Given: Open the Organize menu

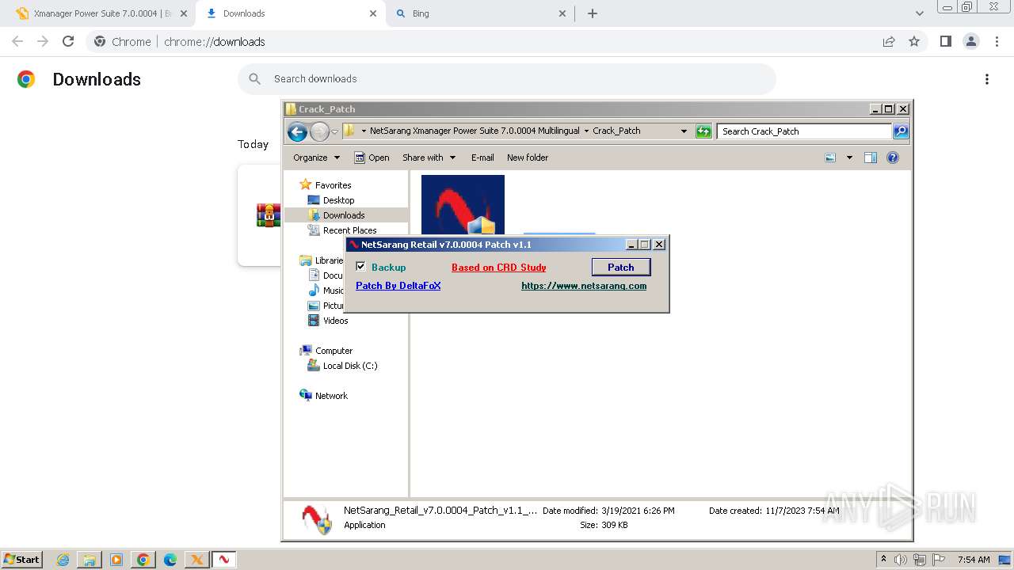Looking at the screenshot, I should [x=316, y=158].
